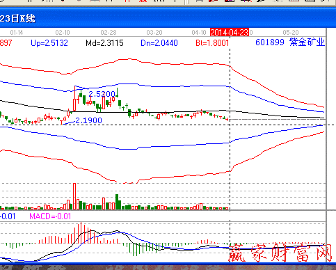This screenshot has width=336, height=270.
Task: Click the 日K线 chart title
Action: pyautogui.click(x=23, y=19)
